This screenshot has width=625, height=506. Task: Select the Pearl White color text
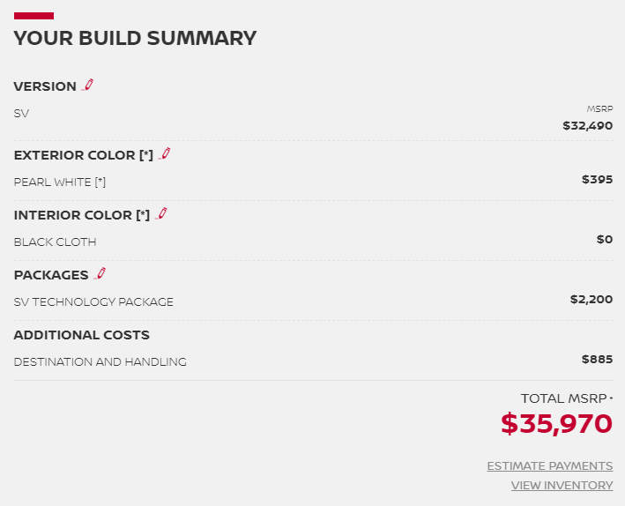click(x=60, y=182)
